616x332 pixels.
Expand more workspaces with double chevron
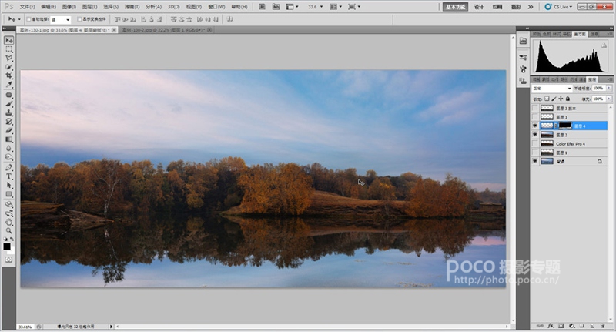[531, 7]
